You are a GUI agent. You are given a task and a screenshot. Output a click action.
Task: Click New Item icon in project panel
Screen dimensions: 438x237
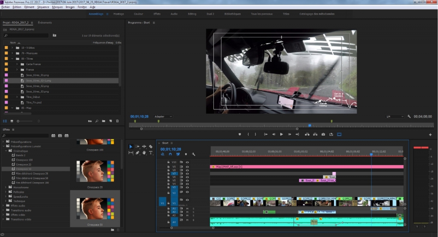(x=111, y=121)
